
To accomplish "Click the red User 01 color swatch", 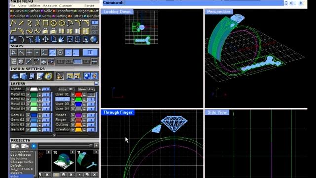I will (x=78, y=94).
